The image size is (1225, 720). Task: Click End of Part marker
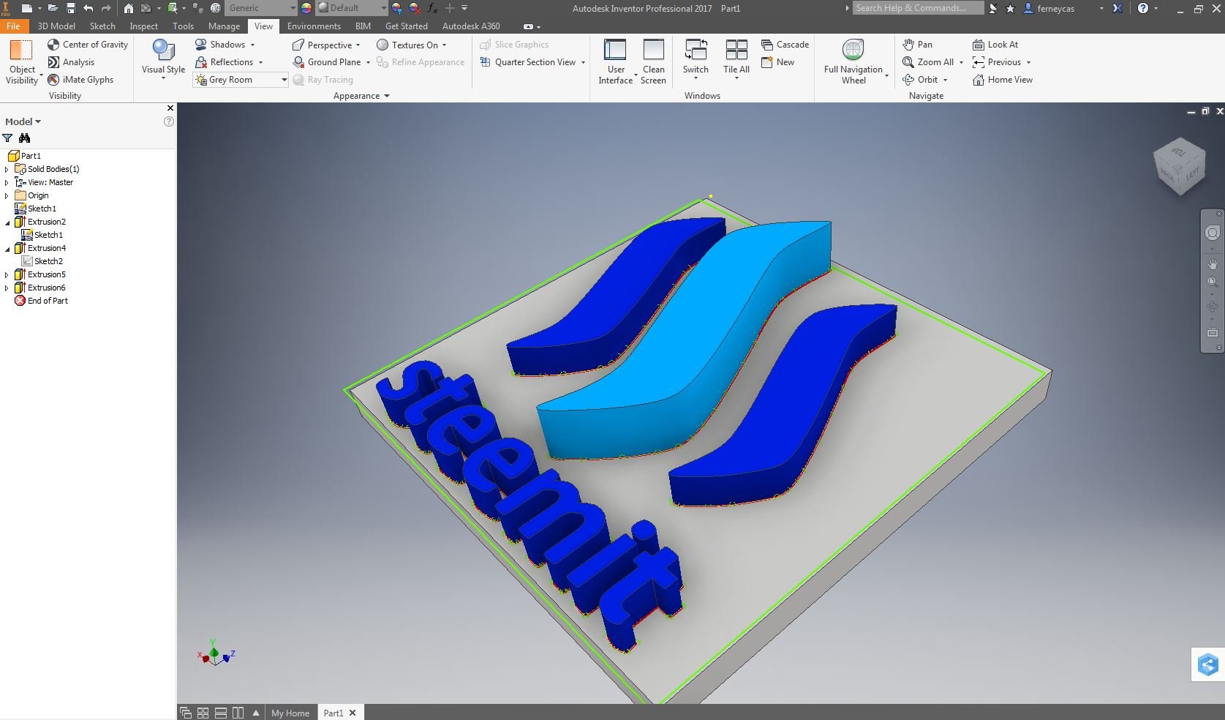(x=48, y=301)
